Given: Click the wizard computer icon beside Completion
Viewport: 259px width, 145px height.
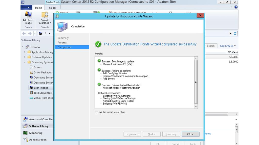Looking at the screenshot, I should point(62,26).
